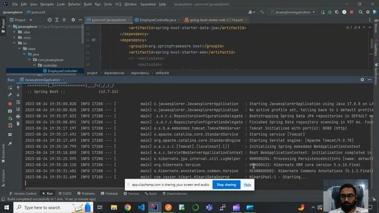Clear console with the trash icon
Screen dimensions: 379x213
18,124
